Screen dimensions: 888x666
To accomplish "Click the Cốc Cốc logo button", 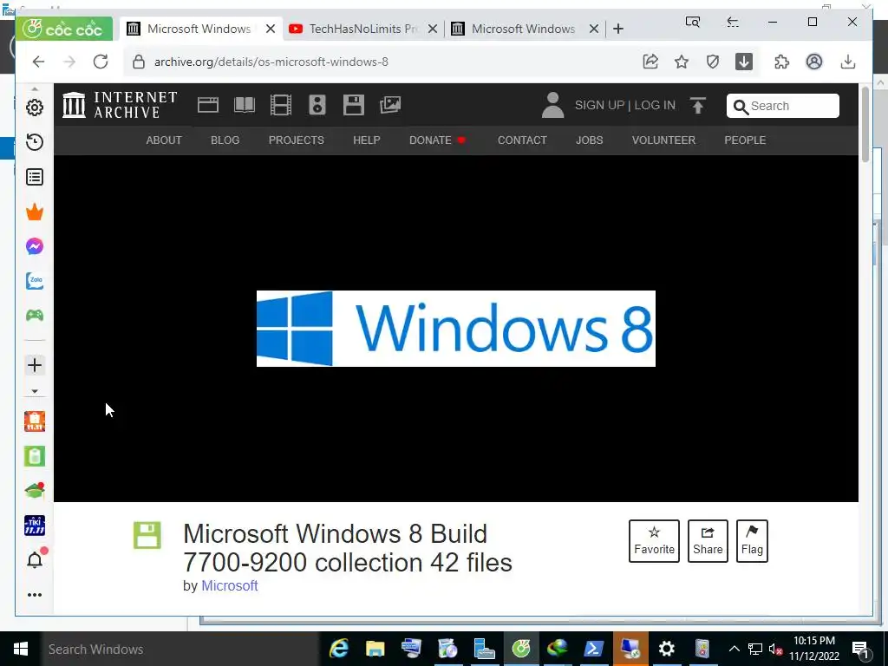I will (64, 29).
